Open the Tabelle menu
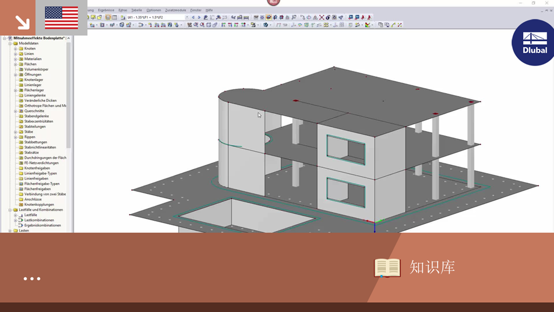554x312 pixels. 136,10
